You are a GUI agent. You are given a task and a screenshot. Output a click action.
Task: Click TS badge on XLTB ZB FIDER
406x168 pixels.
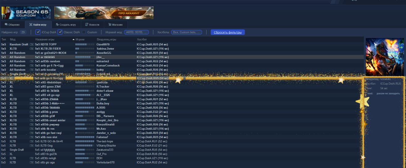32,49
